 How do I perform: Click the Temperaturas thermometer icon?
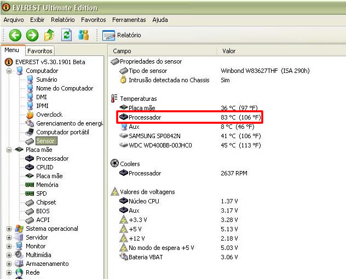pos(114,99)
